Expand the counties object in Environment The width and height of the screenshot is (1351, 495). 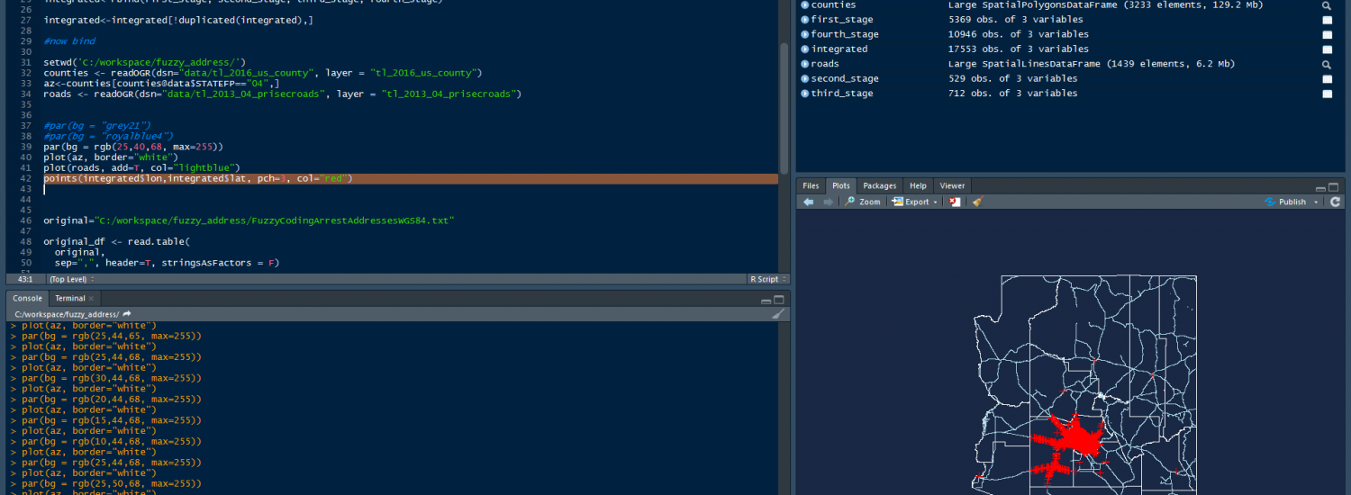(804, 4)
